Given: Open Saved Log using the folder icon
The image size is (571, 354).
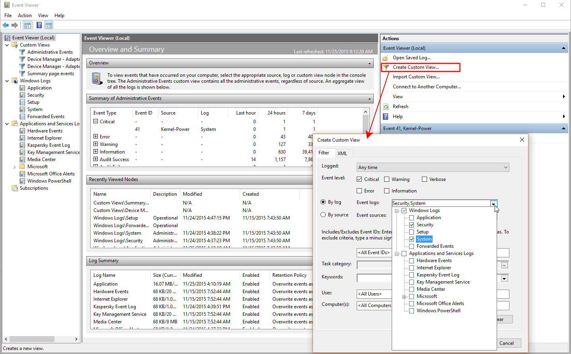Looking at the screenshot, I should pos(386,57).
